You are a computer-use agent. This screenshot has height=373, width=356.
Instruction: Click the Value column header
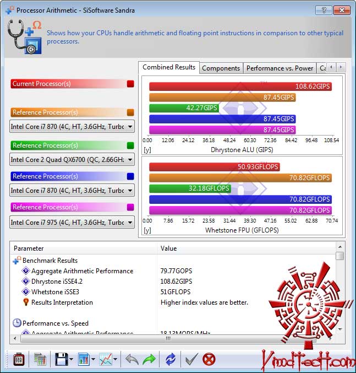(x=246, y=248)
